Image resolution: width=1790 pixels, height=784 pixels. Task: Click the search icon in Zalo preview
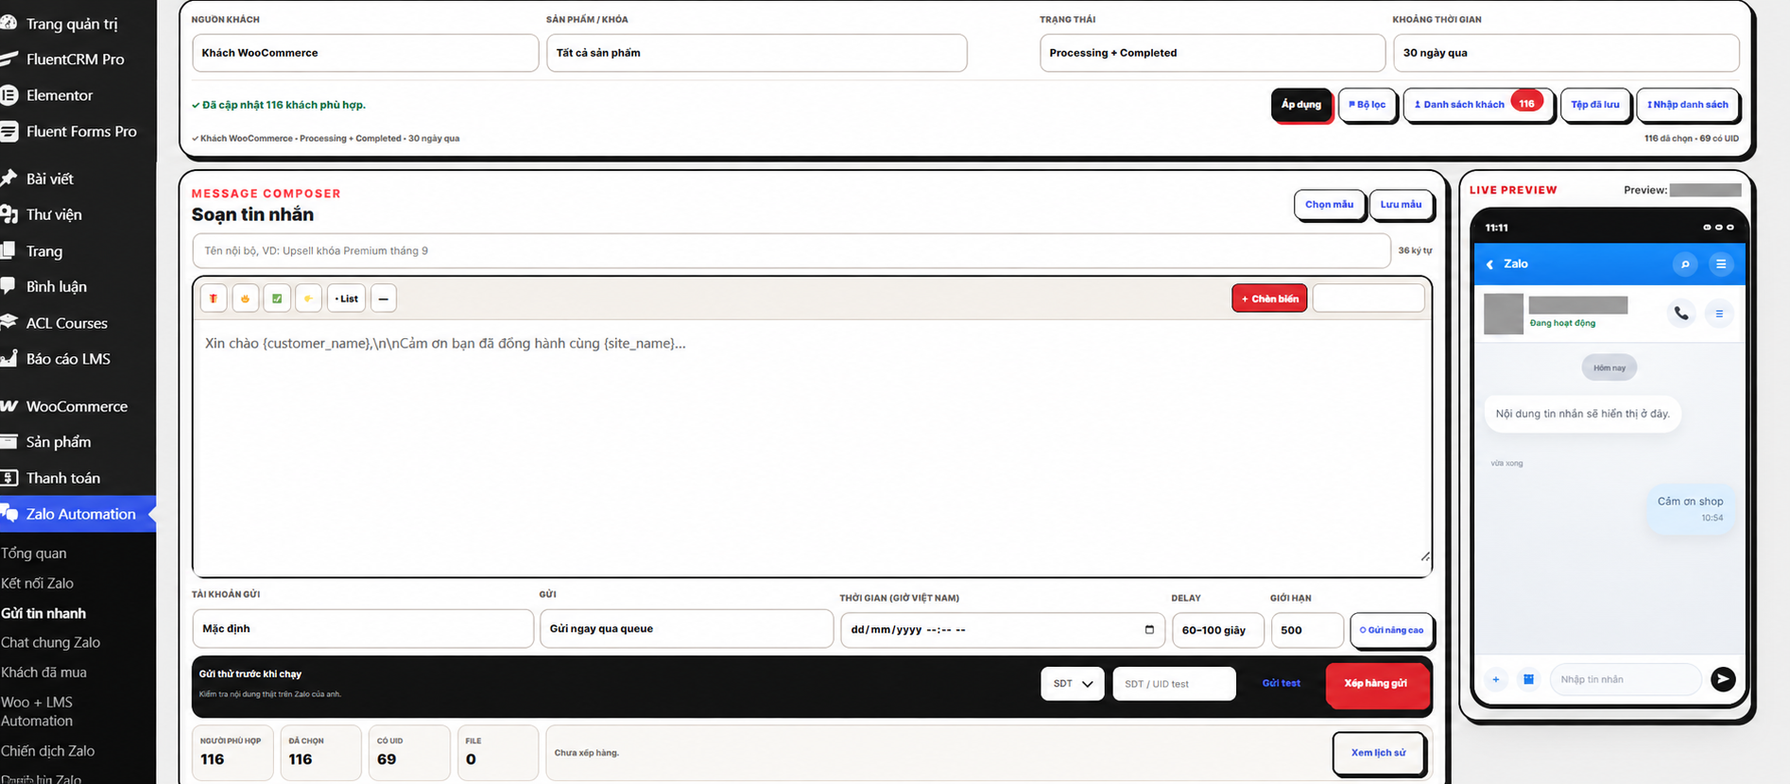(1684, 264)
